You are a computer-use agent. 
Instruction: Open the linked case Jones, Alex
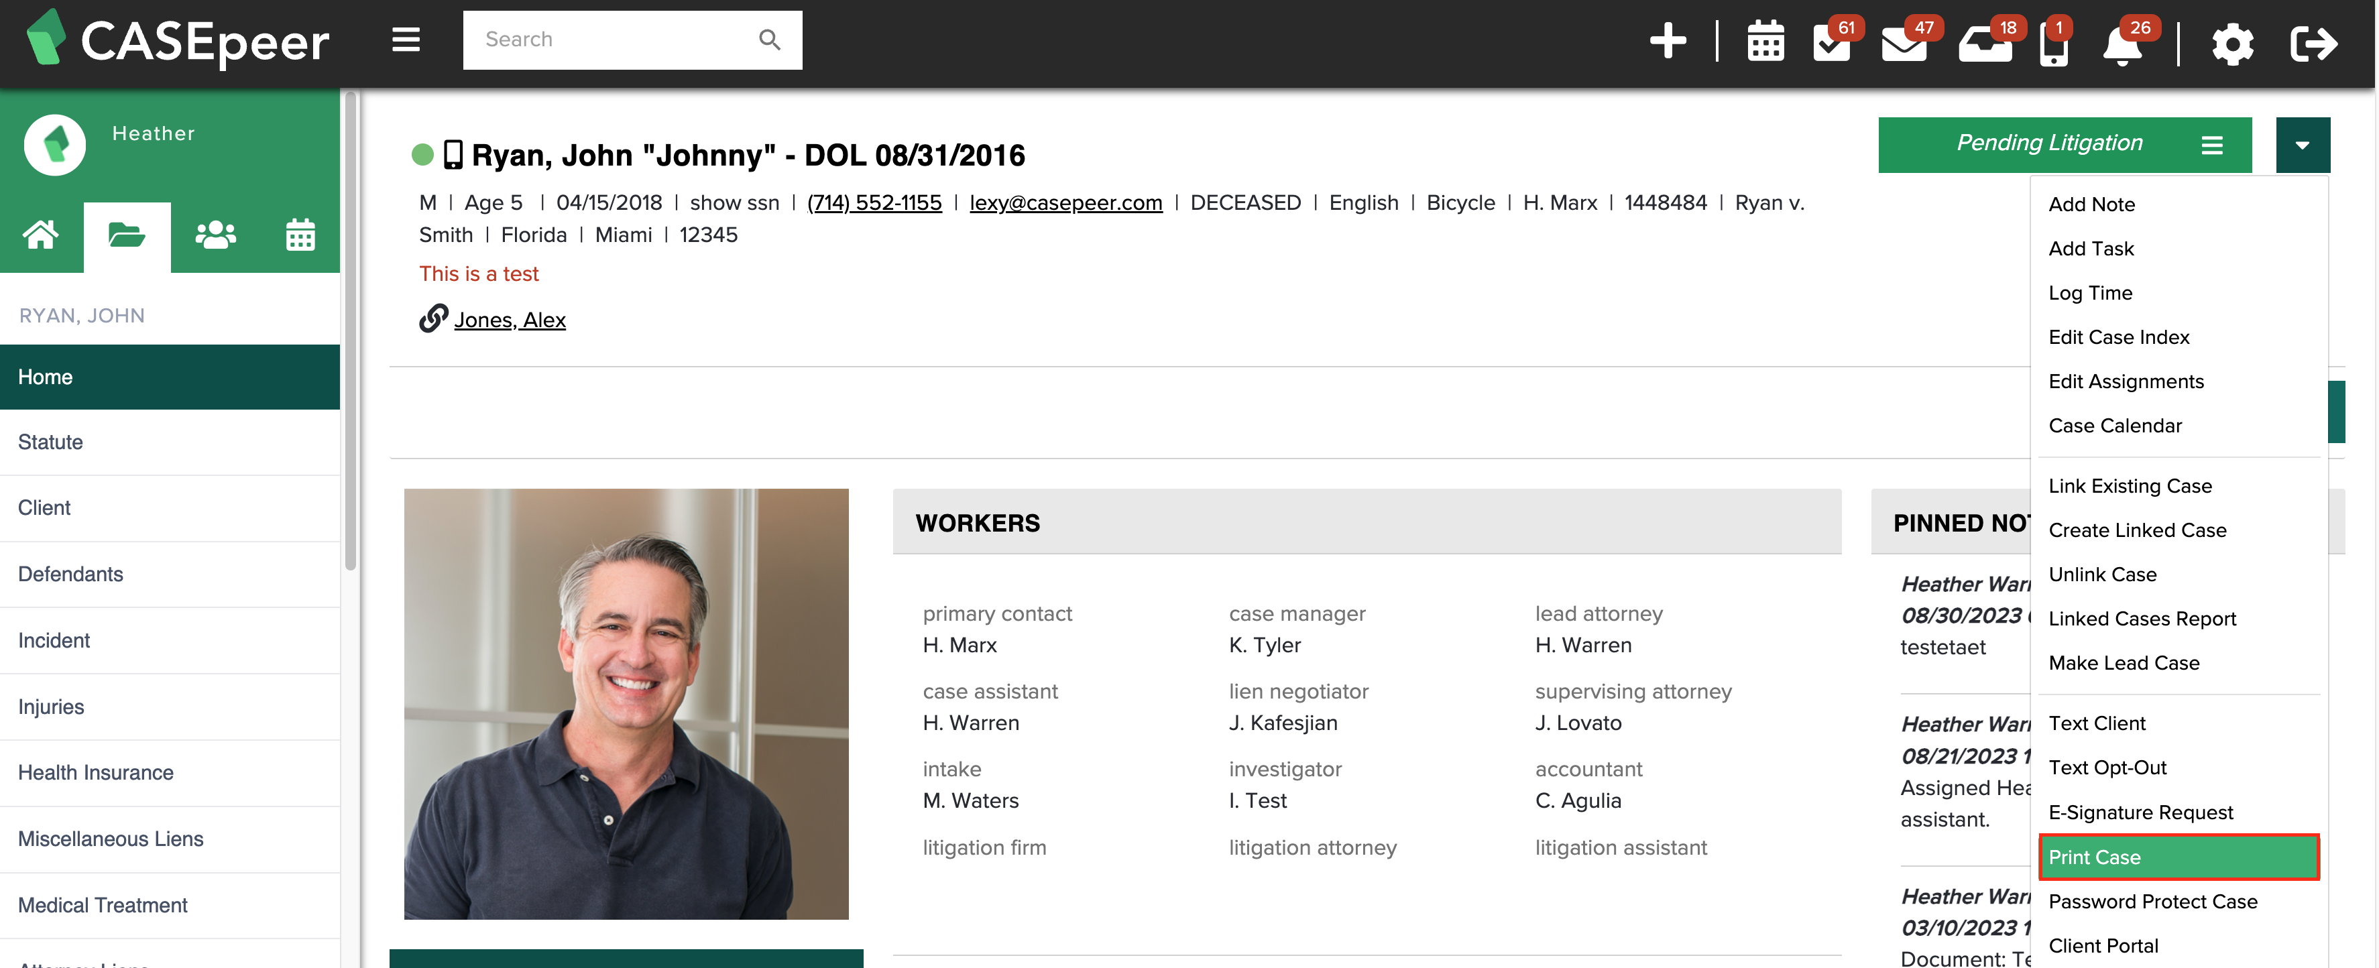509,320
